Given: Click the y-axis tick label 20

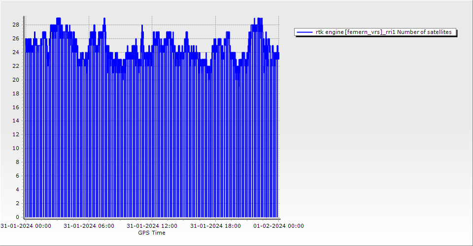Looking at the screenshot, I should (x=16, y=80).
